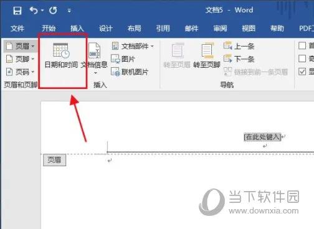The width and height of the screenshot is (314, 229).
Task: Switch to the 开始 ribbon tab
Action: [x=49, y=28]
